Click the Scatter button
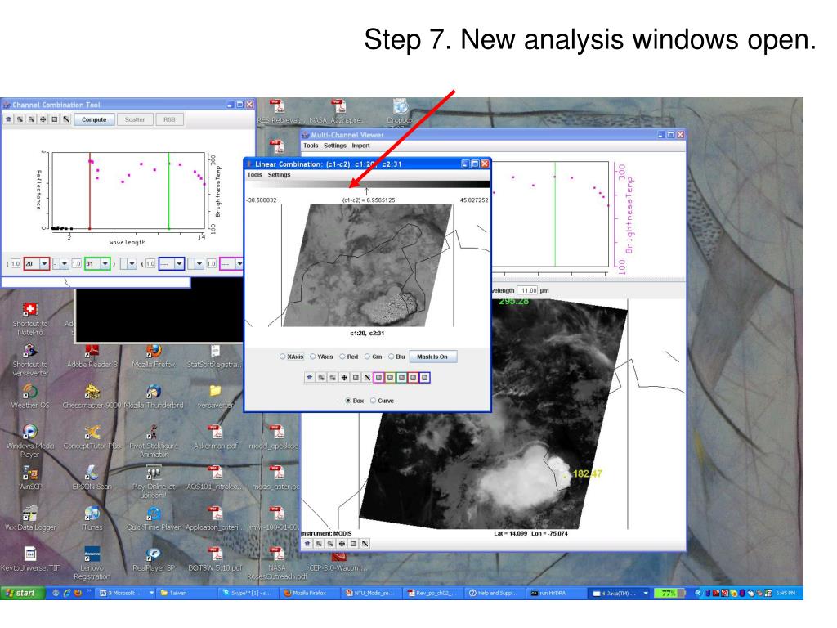This screenshot has width=837, height=628. pos(135,119)
